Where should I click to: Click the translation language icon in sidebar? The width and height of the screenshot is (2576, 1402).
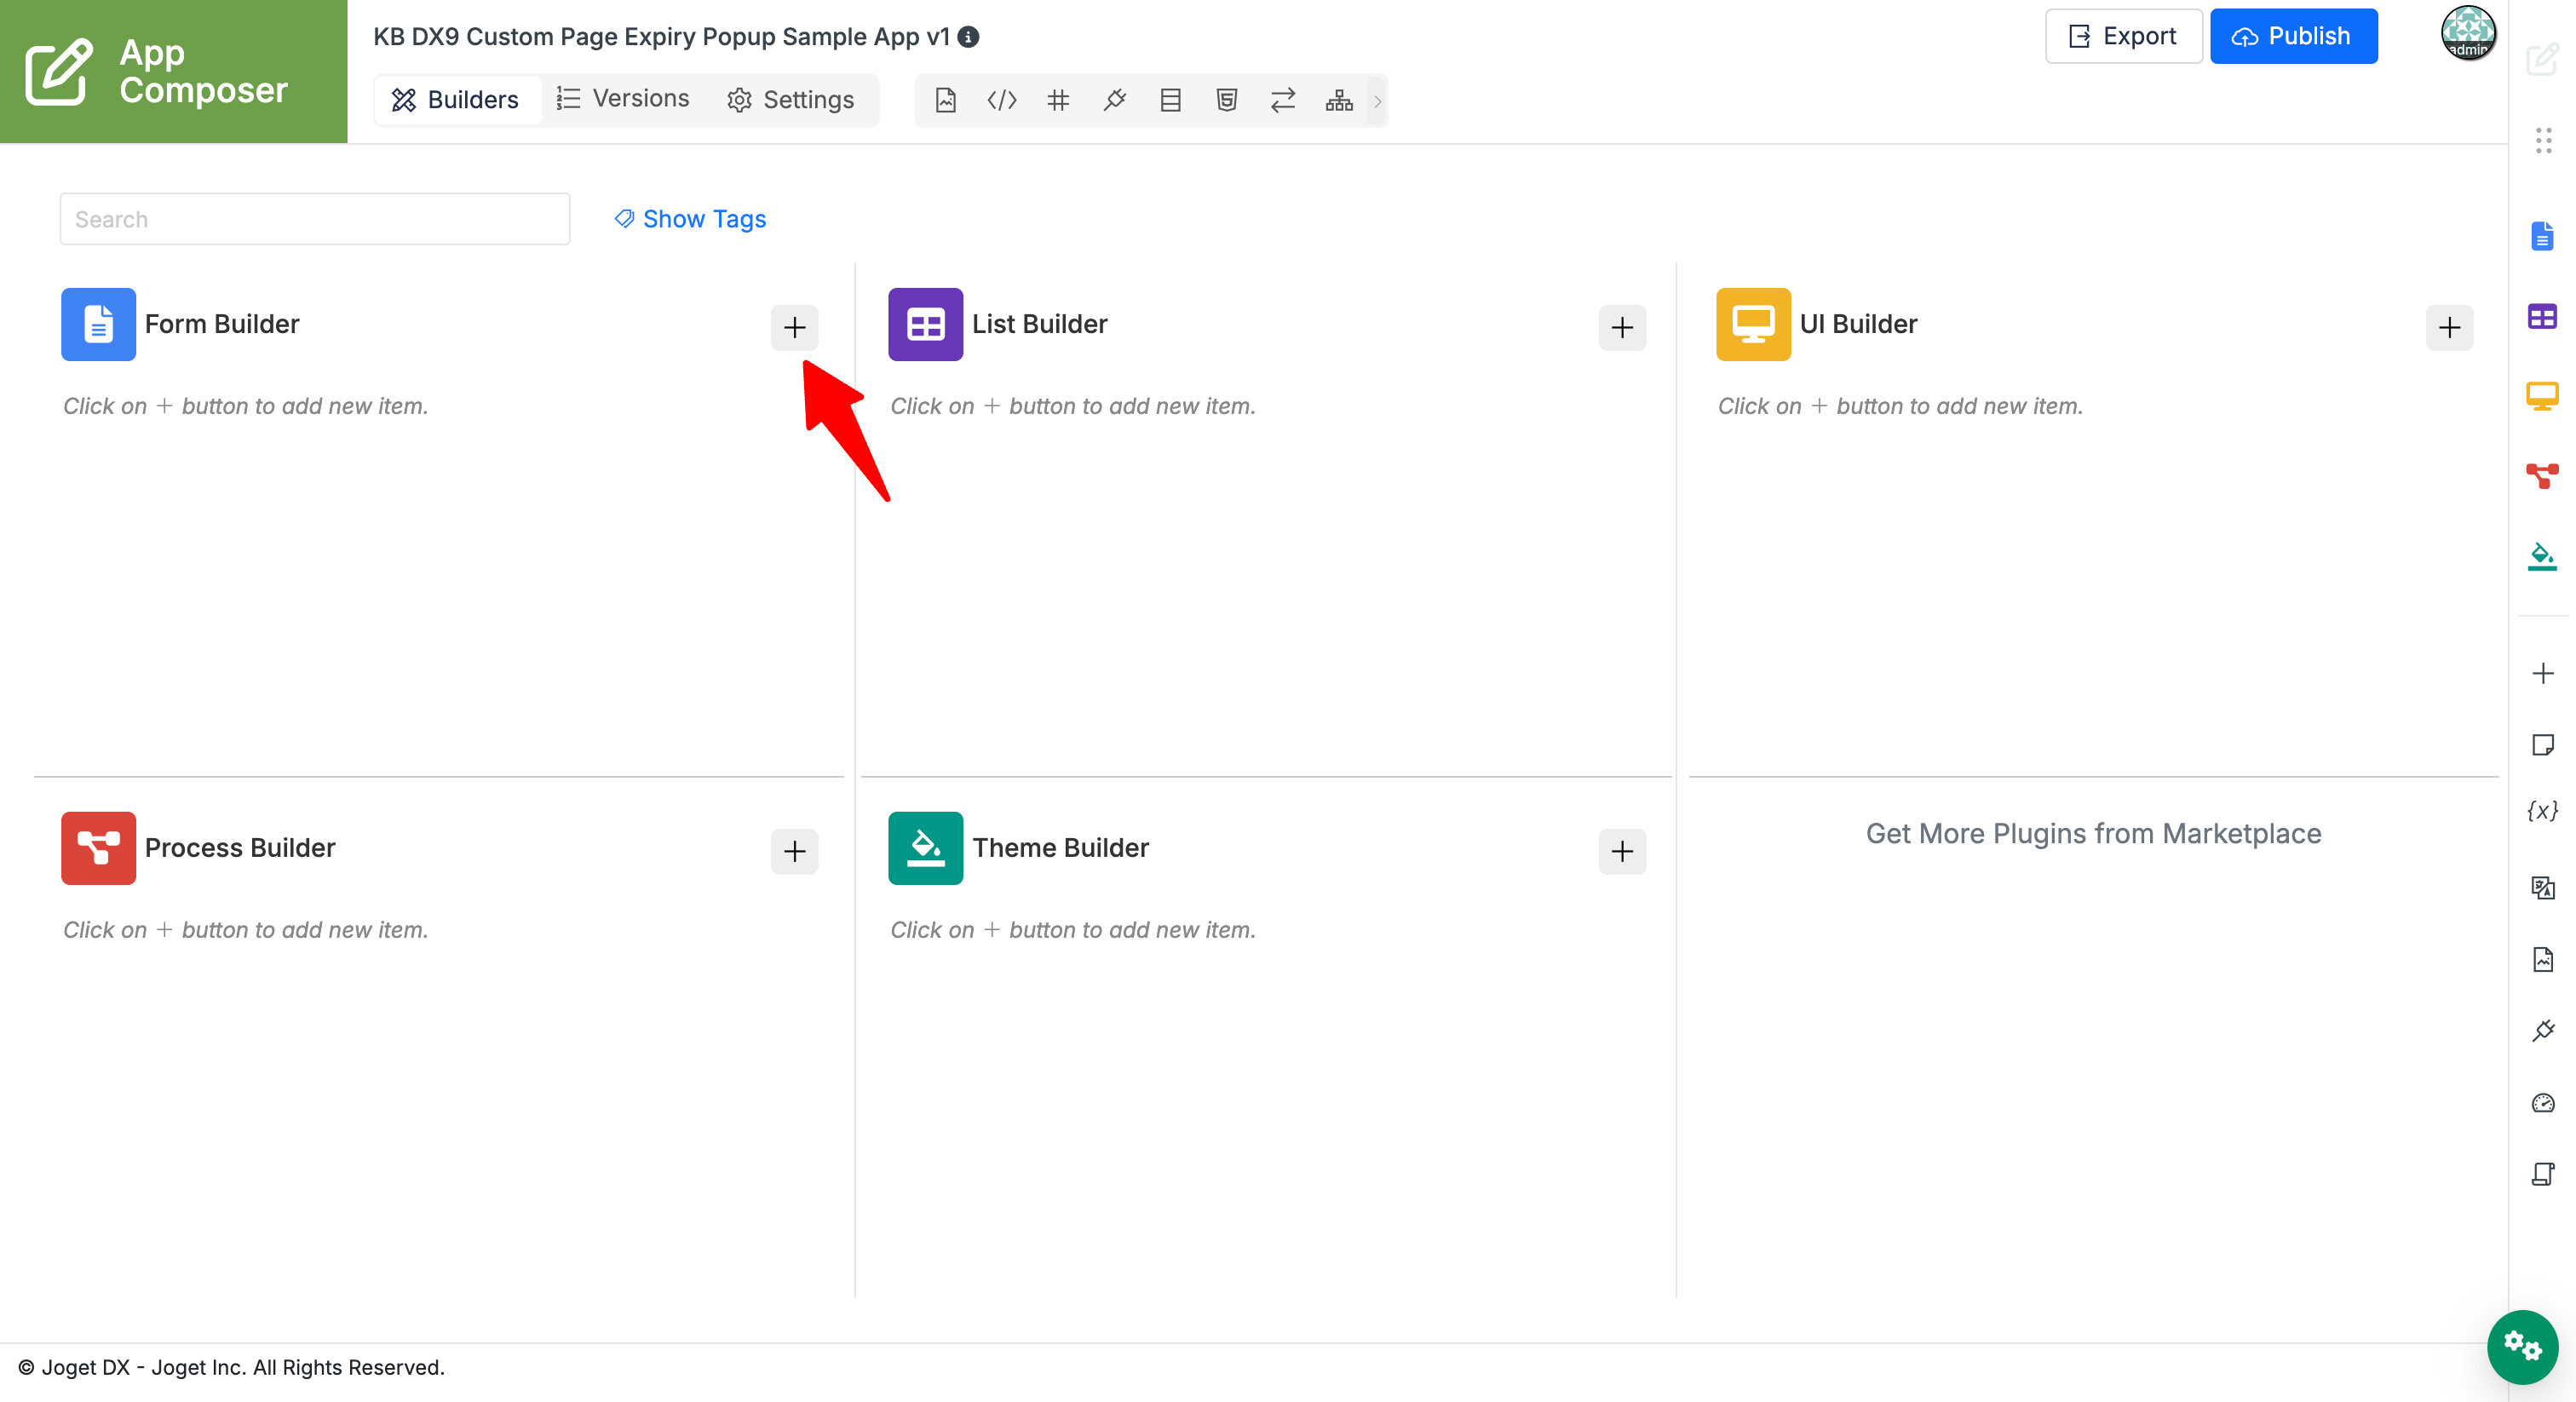click(x=2543, y=888)
